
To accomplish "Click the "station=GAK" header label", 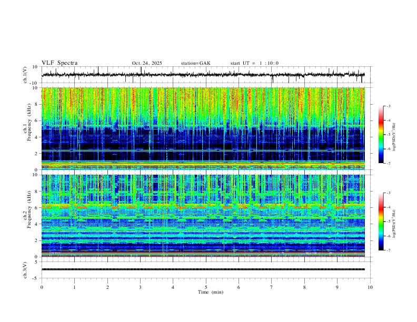I will [195, 63].
